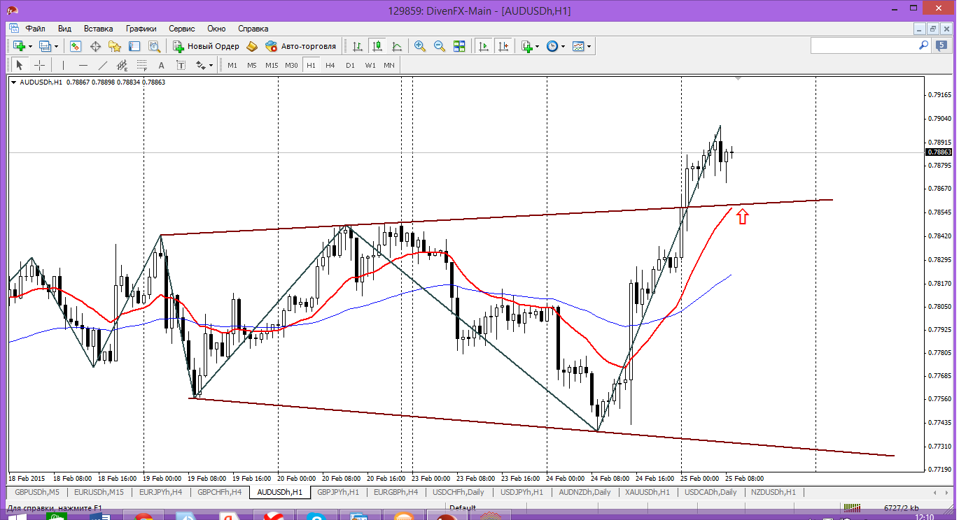Tile chart windows icon
Image resolution: width=959 pixels, height=520 pixels.
click(x=459, y=46)
